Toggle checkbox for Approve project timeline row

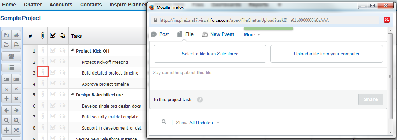click(53, 84)
